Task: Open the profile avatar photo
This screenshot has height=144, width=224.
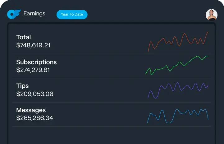Action: click(211, 15)
